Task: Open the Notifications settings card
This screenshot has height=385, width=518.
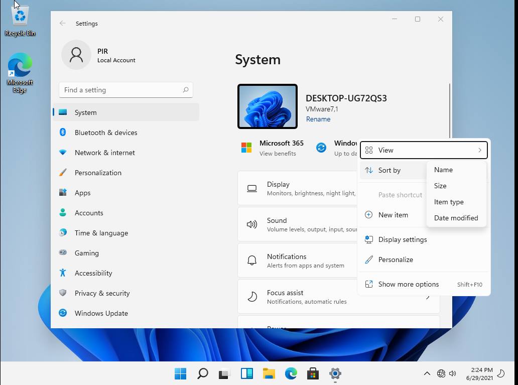Action: click(x=298, y=261)
